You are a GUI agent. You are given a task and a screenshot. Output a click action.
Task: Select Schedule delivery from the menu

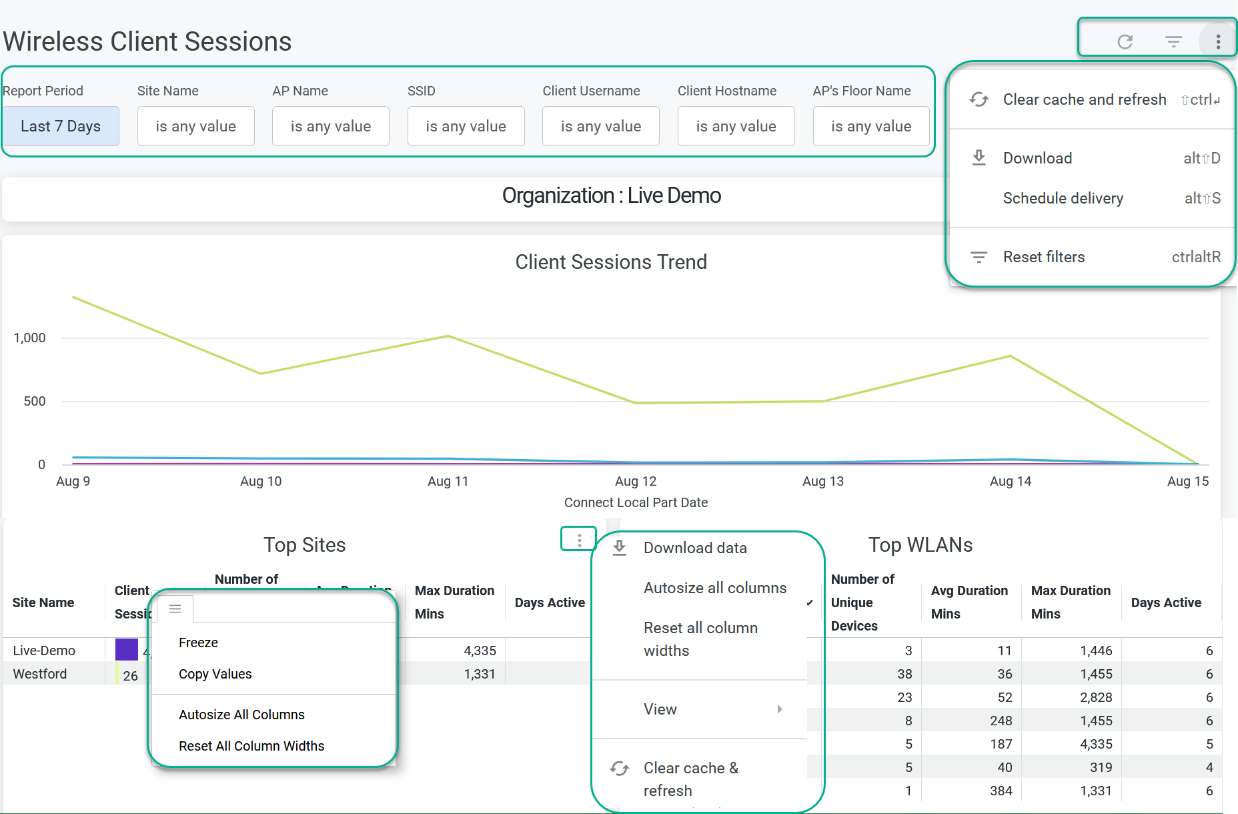[1063, 198]
